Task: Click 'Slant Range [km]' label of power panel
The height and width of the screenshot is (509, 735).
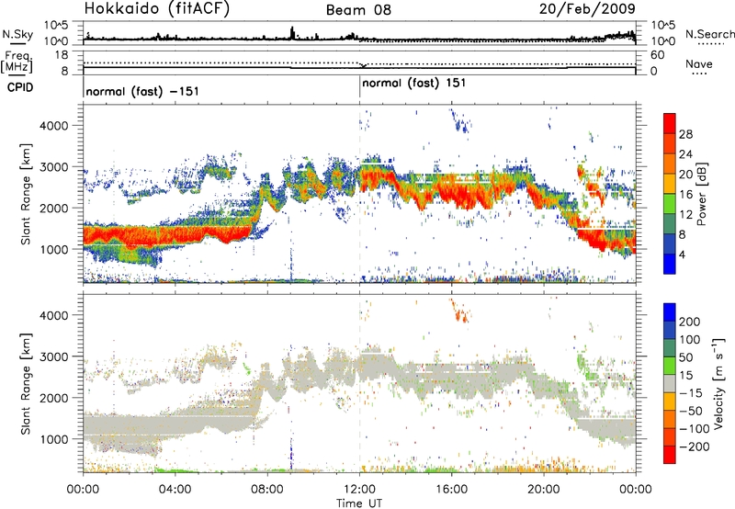Action: click(26, 194)
